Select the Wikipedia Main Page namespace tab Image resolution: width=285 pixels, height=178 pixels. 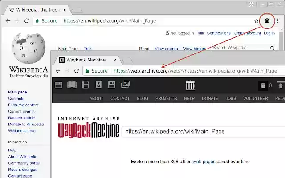pos(68,49)
